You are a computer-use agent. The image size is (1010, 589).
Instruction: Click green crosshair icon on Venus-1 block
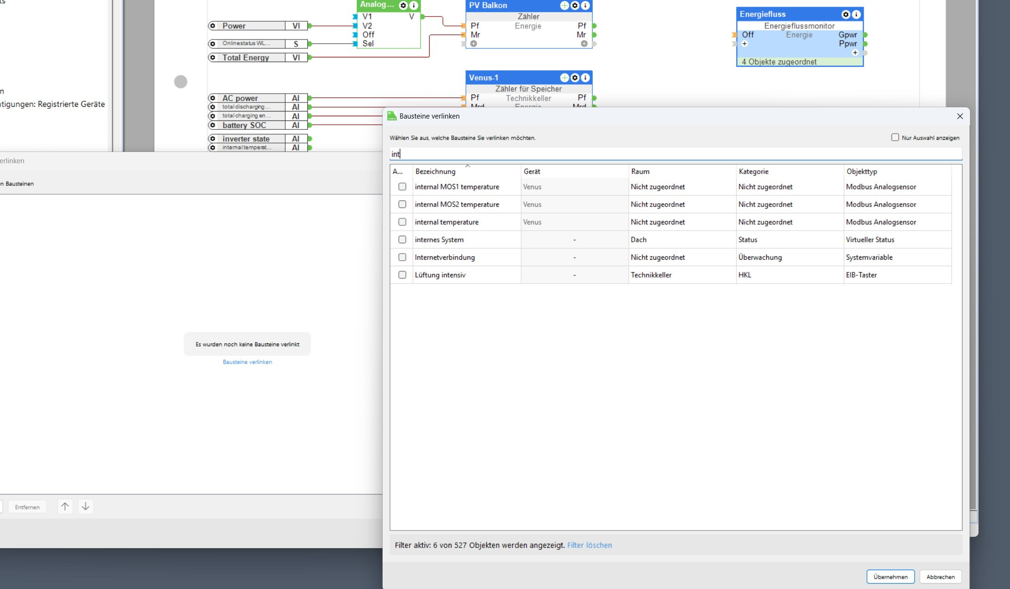(564, 78)
